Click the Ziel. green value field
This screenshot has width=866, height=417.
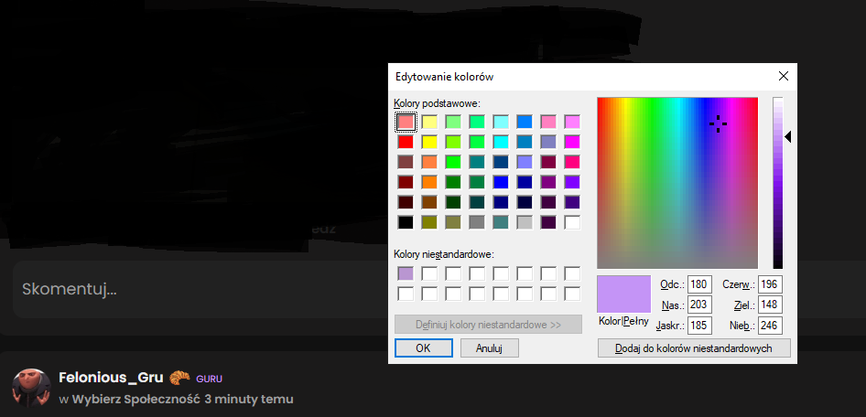[770, 305]
